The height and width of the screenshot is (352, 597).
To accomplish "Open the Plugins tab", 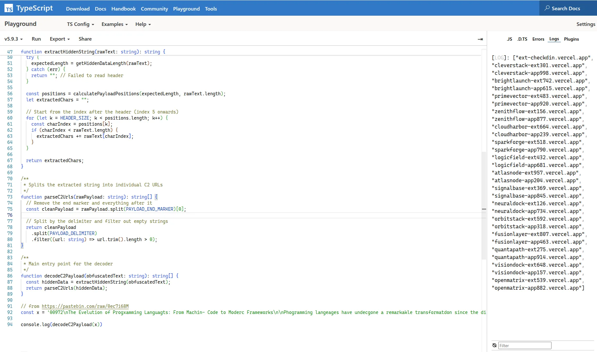I will tap(571, 39).
